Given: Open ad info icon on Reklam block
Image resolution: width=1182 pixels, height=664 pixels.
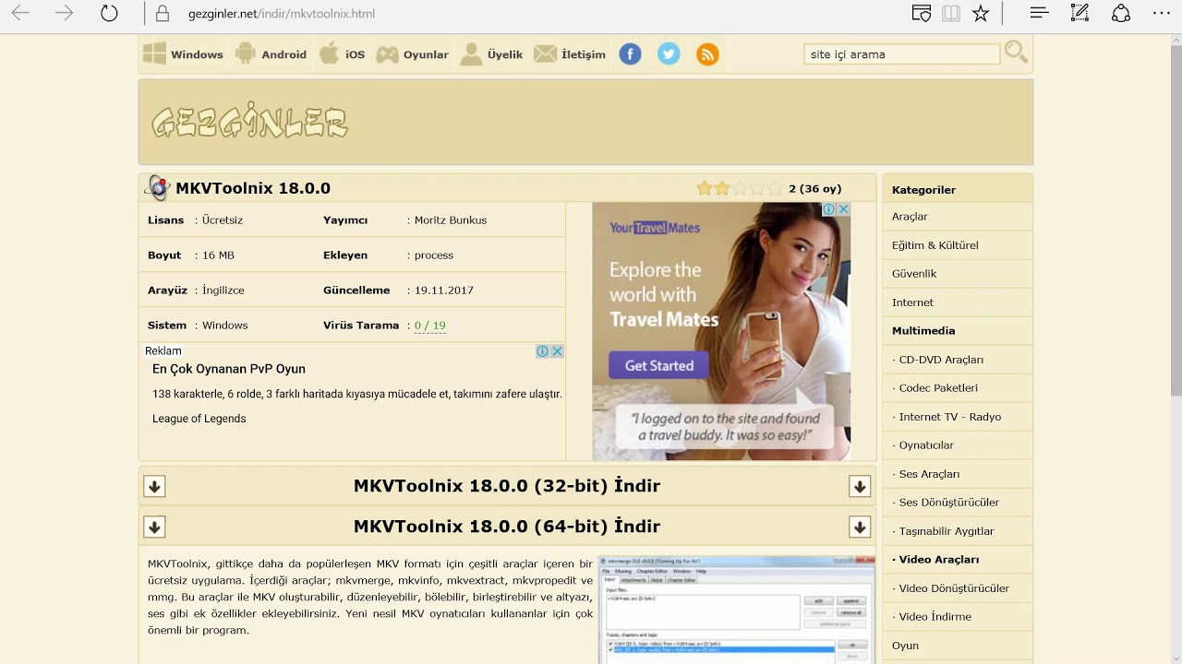Looking at the screenshot, I should (543, 351).
